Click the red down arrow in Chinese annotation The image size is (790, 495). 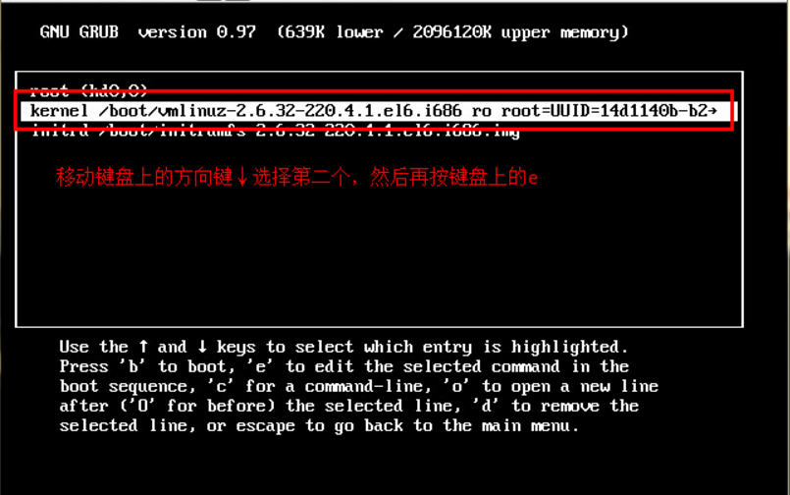tap(242, 178)
